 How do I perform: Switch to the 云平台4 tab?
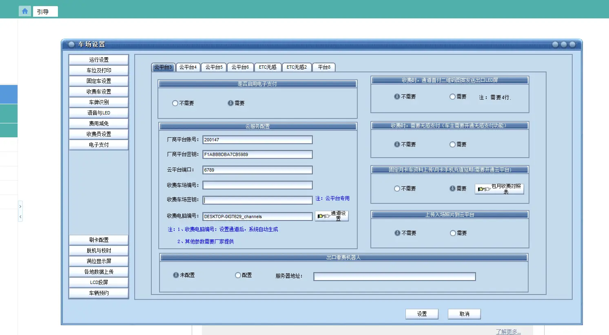click(x=188, y=67)
